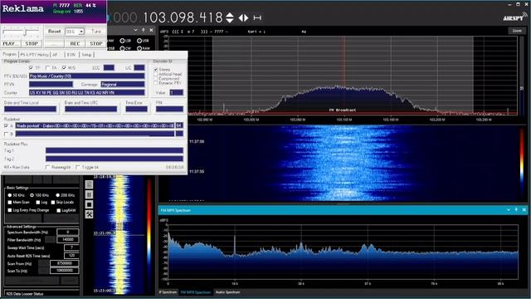Click the STOP button next to PLAY
Viewport: 531px width, 299px height.
[x=32, y=43]
